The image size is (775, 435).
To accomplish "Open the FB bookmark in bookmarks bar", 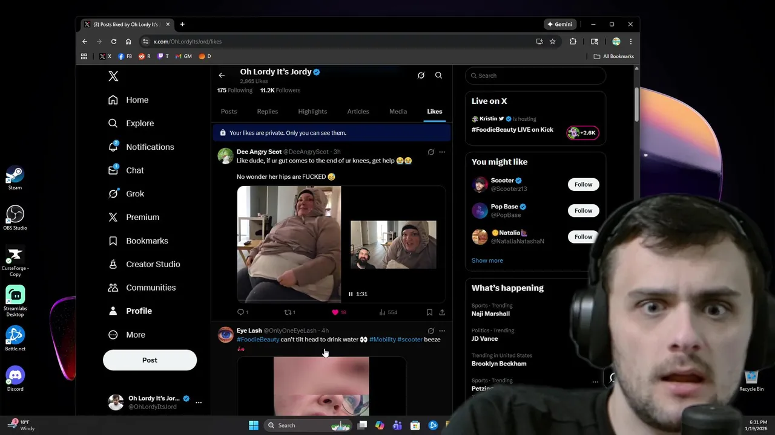I will pos(125,56).
